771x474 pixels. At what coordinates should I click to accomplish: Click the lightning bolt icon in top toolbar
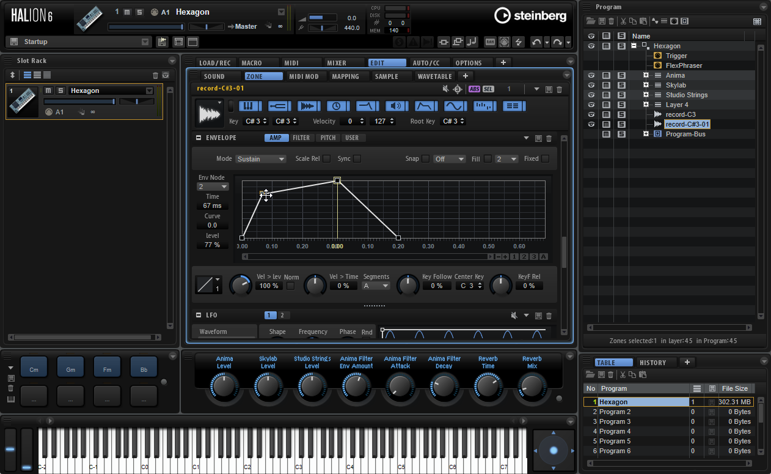[x=519, y=42]
